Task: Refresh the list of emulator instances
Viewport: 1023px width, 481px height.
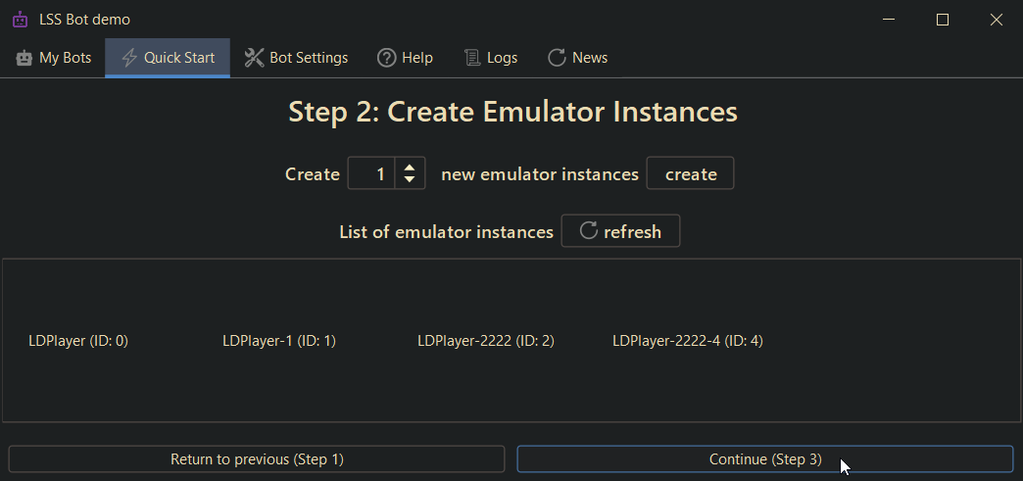Action: 620,231
